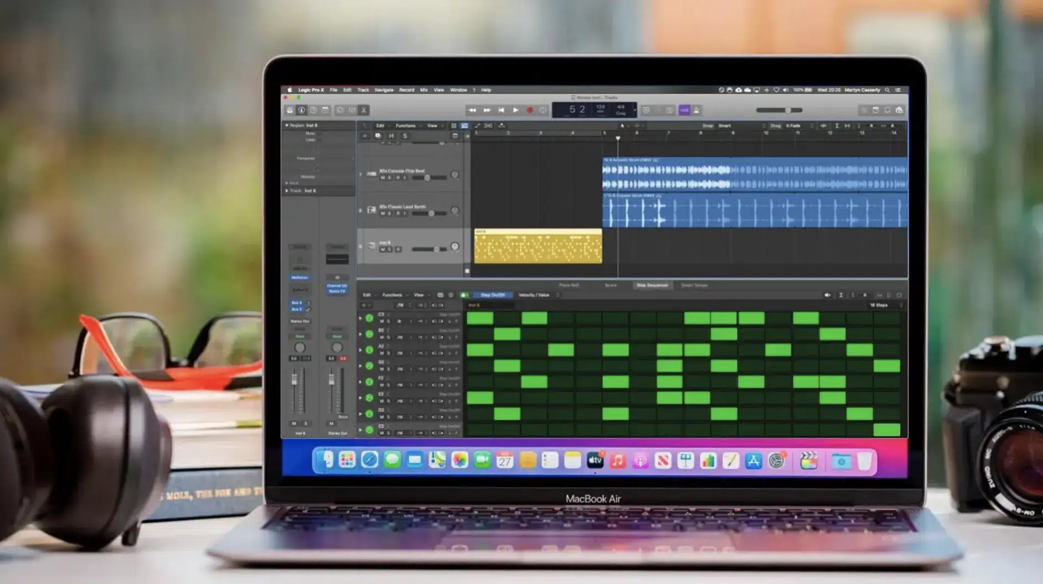Screen dimensions: 1043x584
Task: Select Step On/Off edit mode
Action: click(x=493, y=295)
